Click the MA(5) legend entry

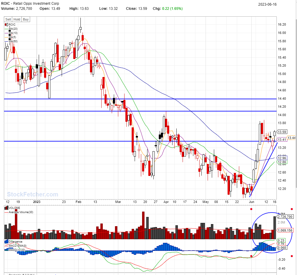(x=10, y=37)
